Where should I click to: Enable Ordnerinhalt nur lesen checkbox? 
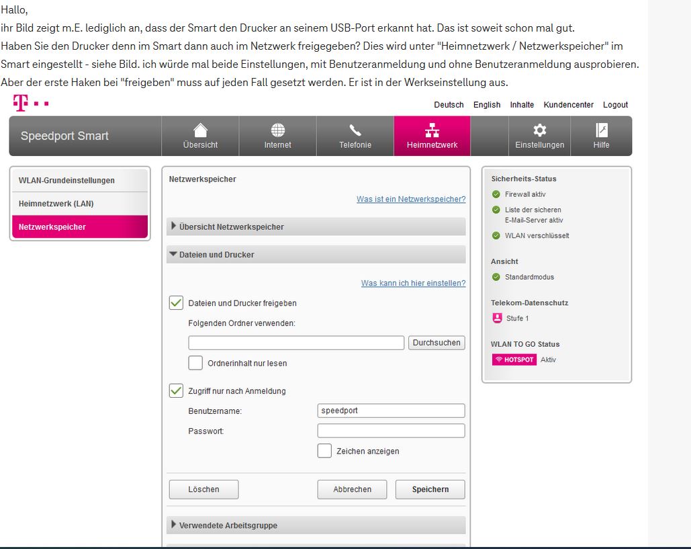pos(195,363)
